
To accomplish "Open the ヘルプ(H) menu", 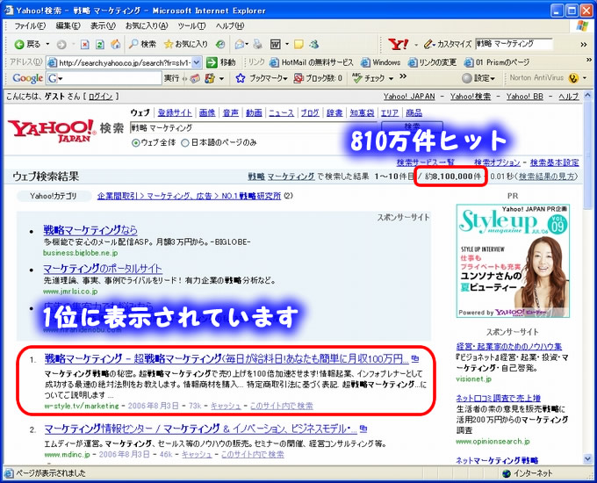I will click(x=230, y=25).
